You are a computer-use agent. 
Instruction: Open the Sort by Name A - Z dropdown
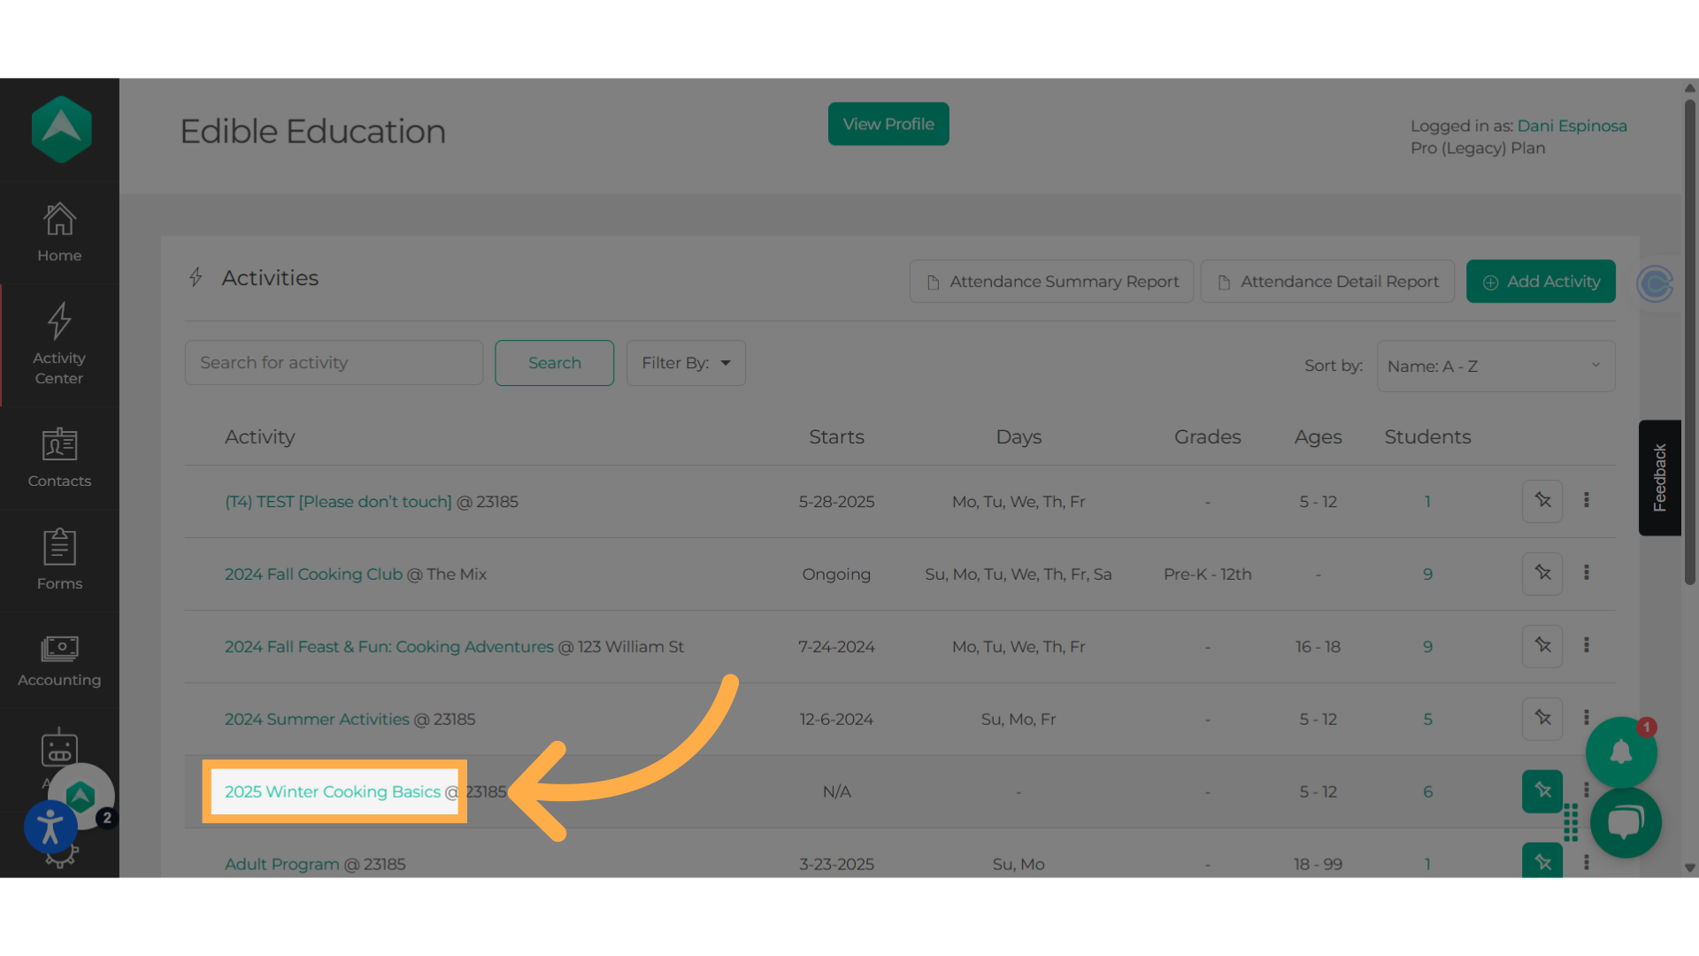pyautogui.click(x=1495, y=366)
